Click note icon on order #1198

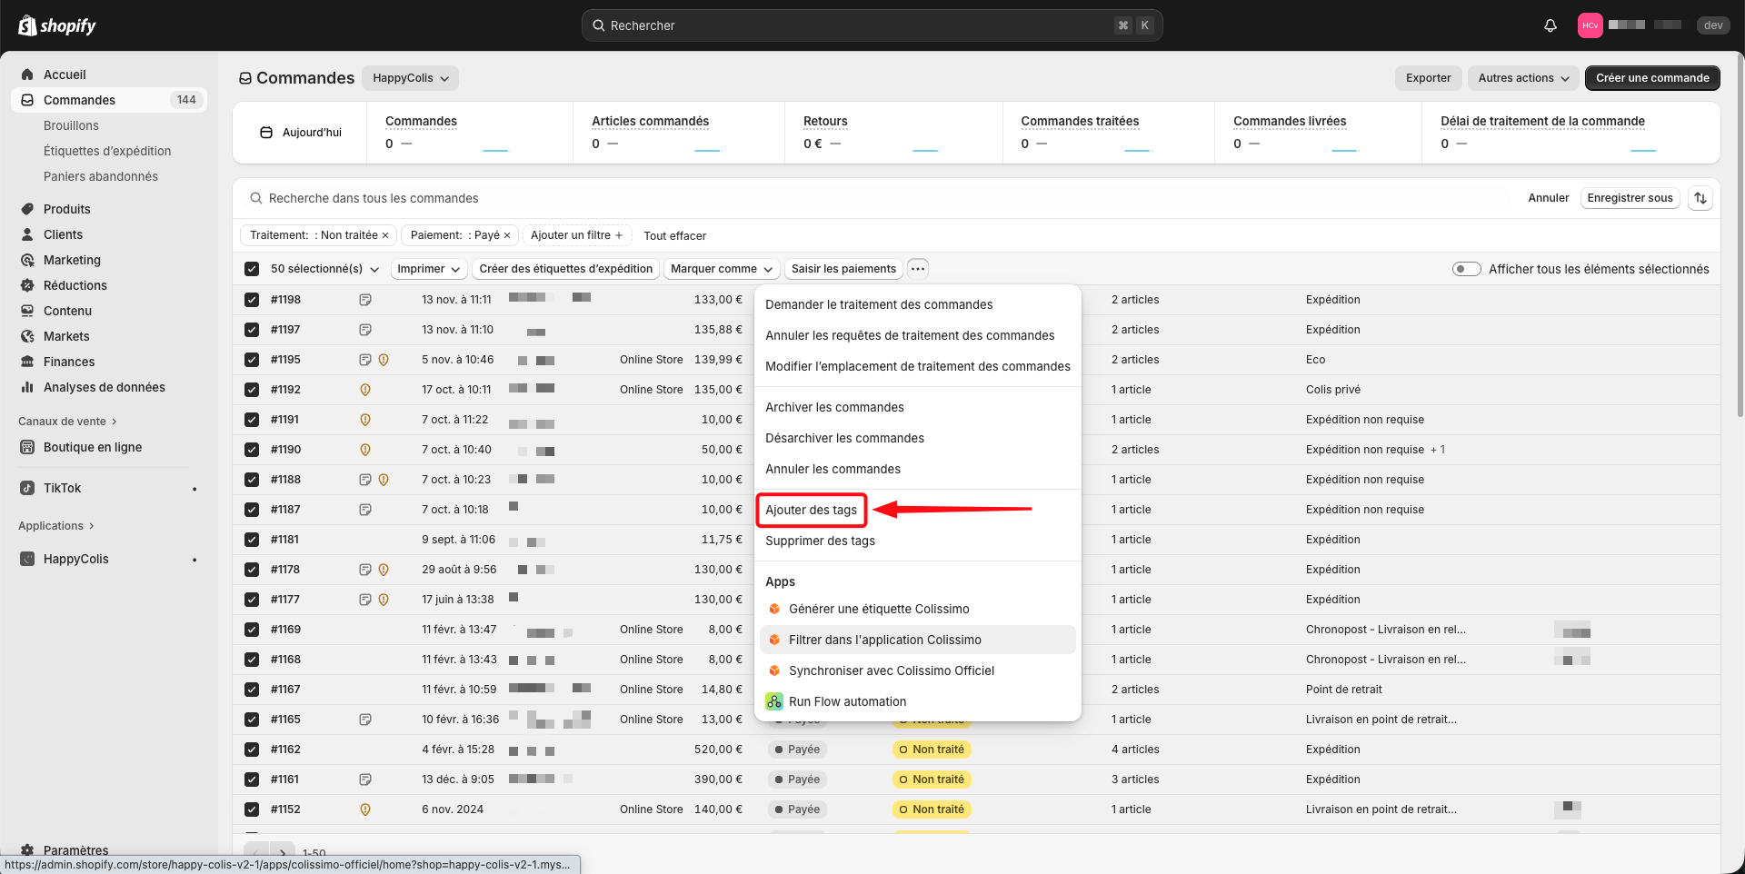pyautogui.click(x=365, y=300)
